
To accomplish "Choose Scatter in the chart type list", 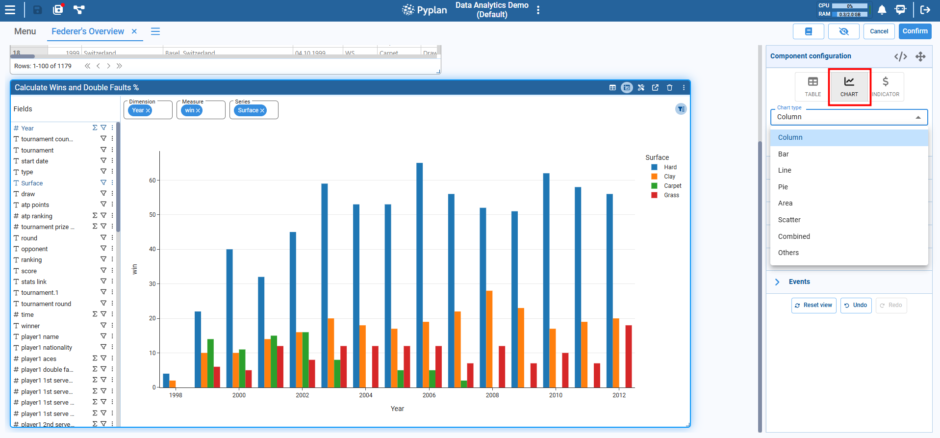I will [789, 220].
